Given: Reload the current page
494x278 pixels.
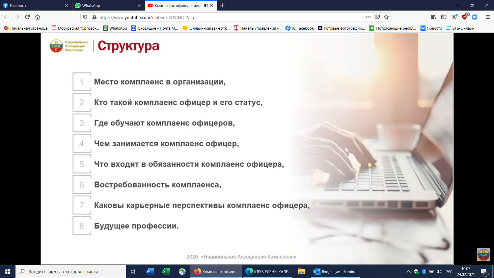Looking at the screenshot, I should point(27,17).
